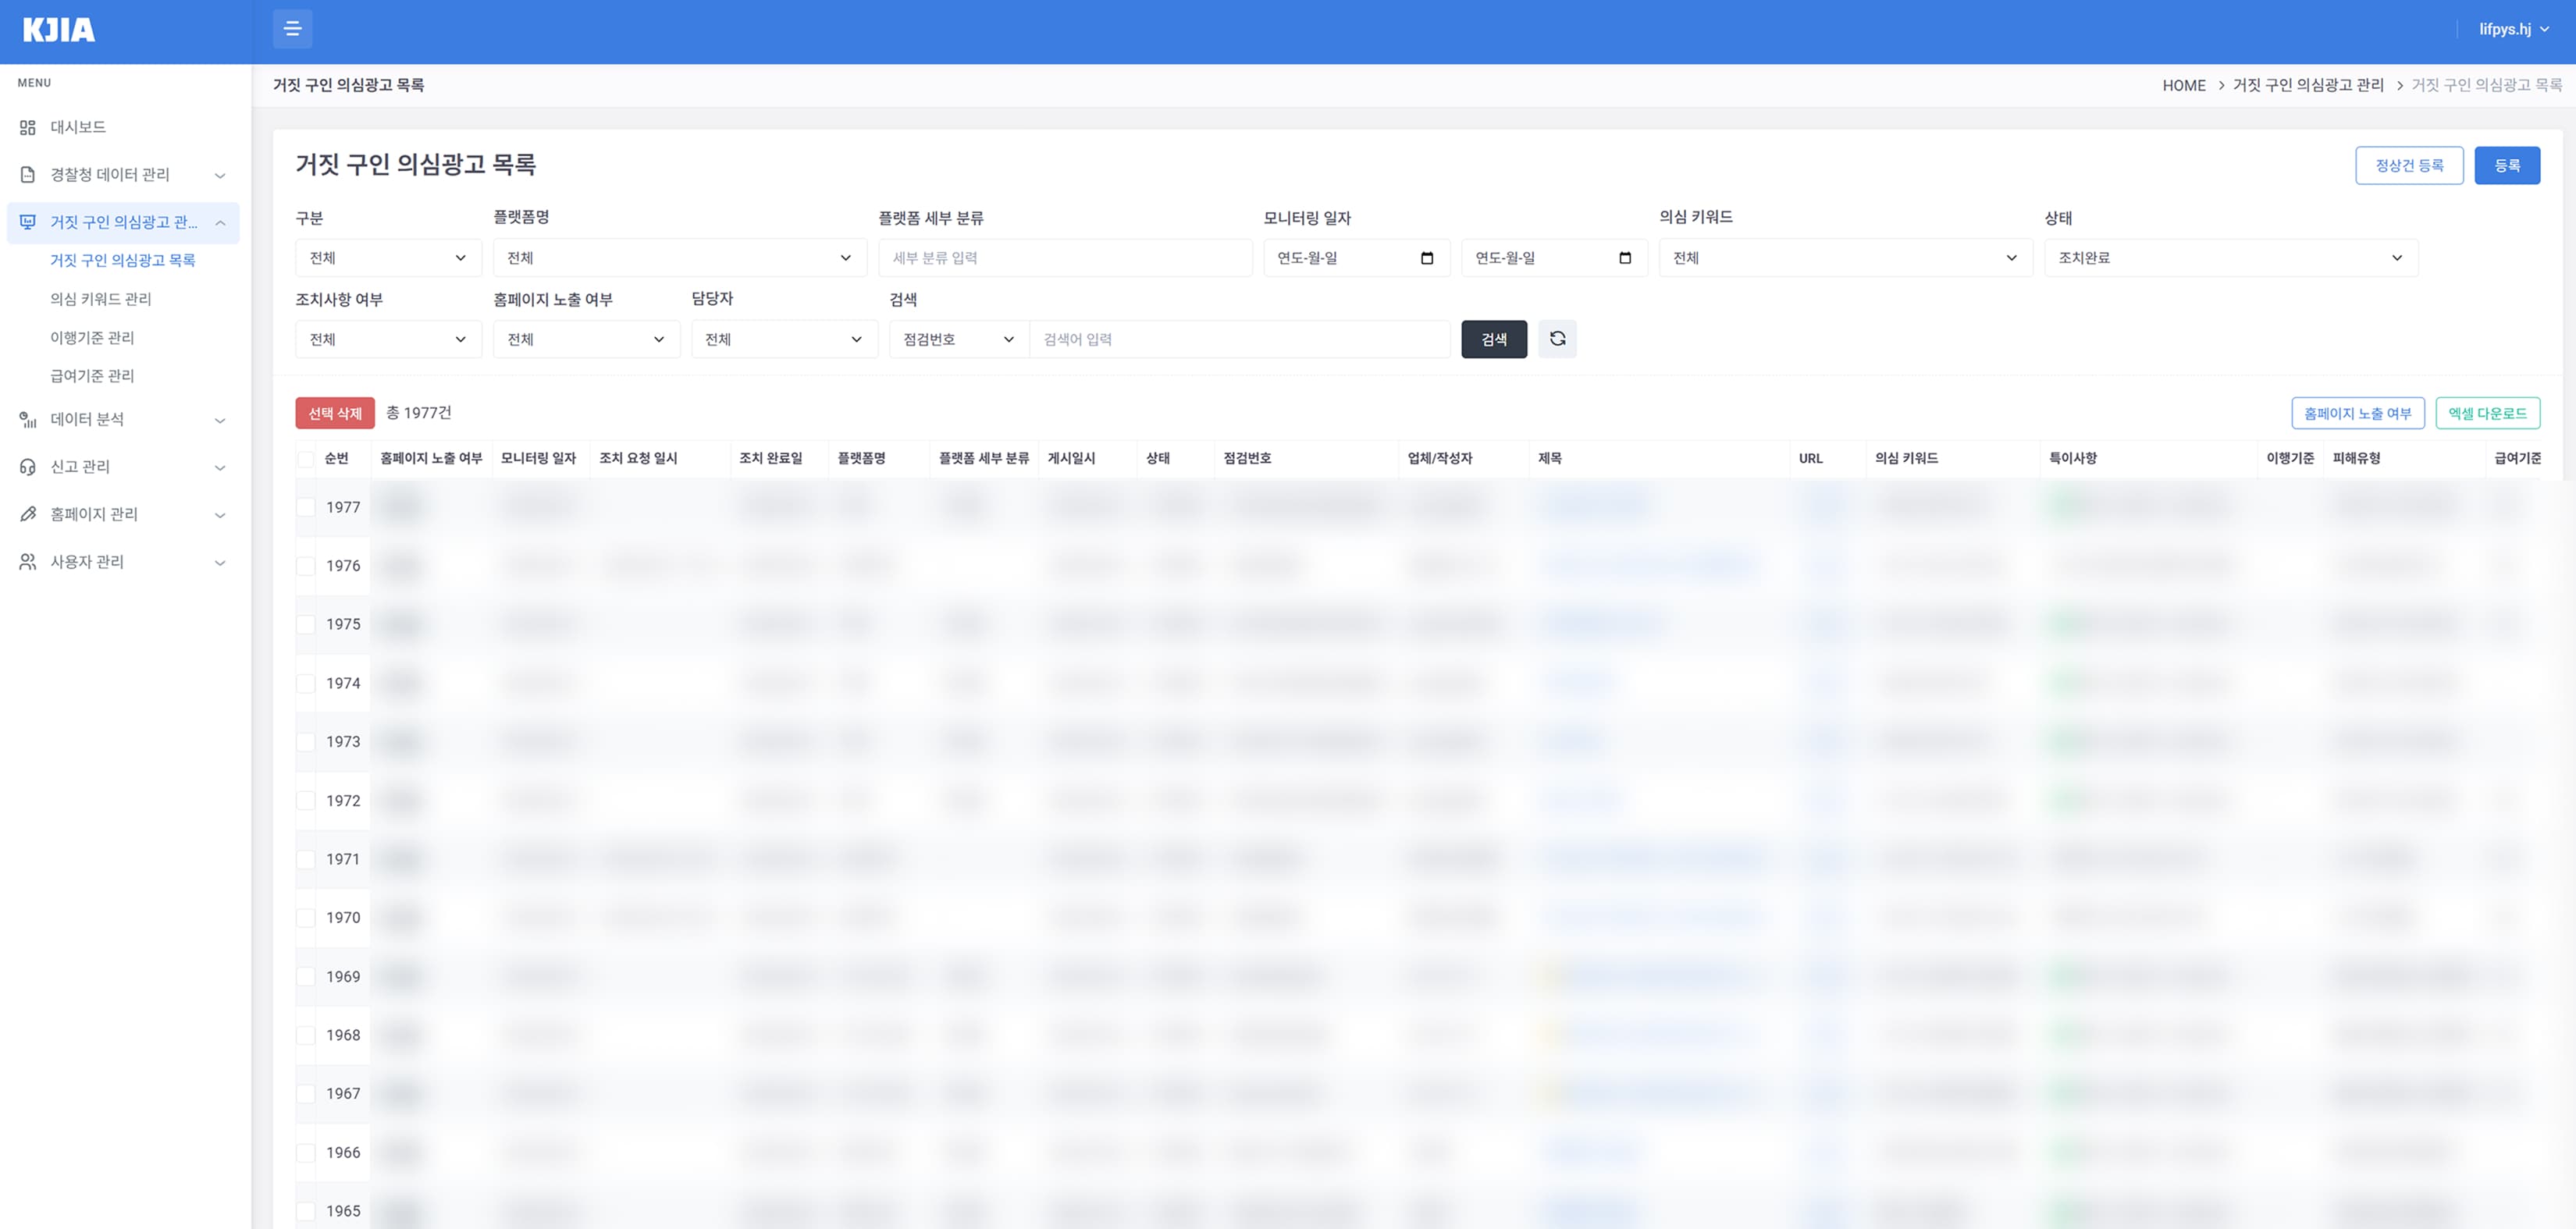
Task: Open 이행기준 관리 submenu item
Action: 92,338
